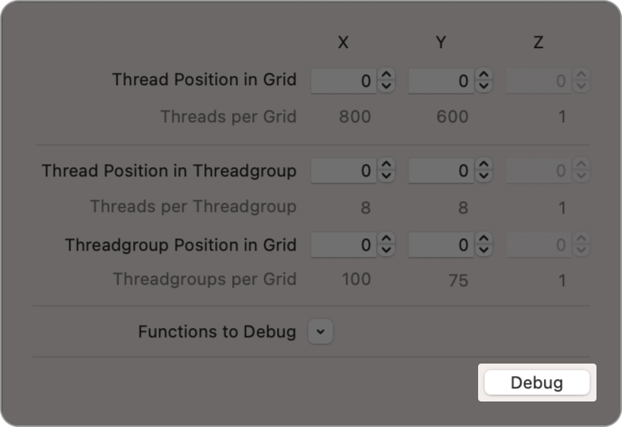
Task: Click the Thread Position in Grid X field
Action: pyautogui.click(x=343, y=80)
